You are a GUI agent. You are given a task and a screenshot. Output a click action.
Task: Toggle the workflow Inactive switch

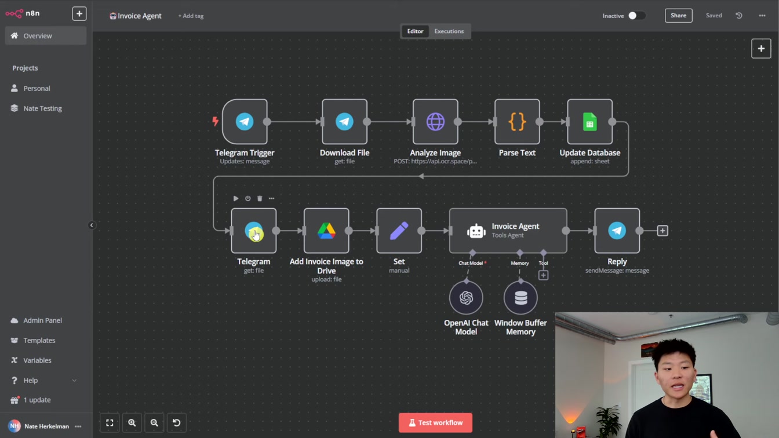tap(636, 16)
